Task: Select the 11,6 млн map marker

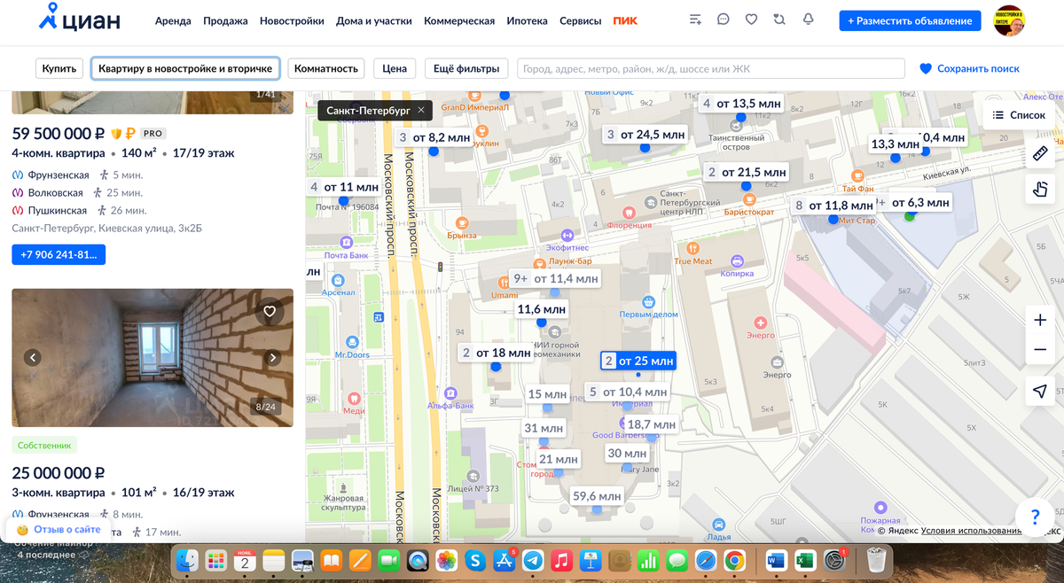Action: [541, 309]
